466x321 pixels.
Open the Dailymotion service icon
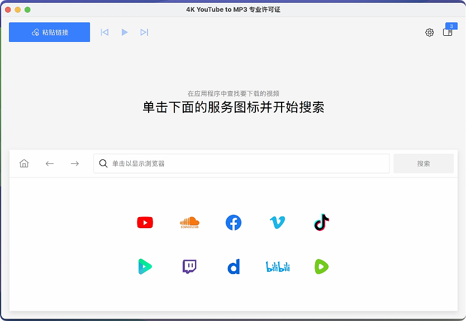(x=234, y=267)
